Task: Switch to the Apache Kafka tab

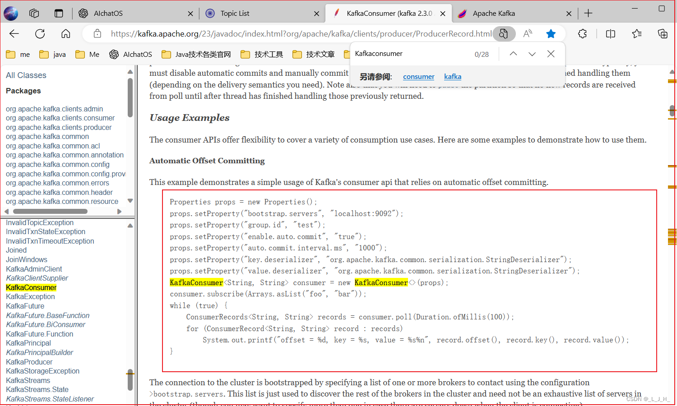Action: point(515,14)
